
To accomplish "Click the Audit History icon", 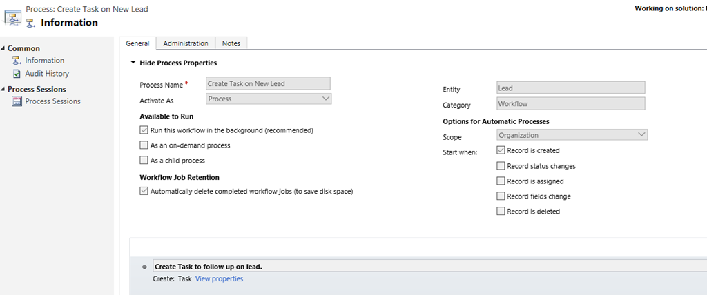I will click(x=17, y=74).
